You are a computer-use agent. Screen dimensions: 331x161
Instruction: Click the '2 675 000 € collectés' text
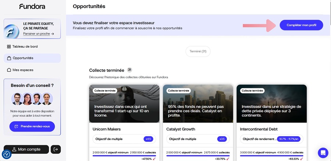click(217, 152)
